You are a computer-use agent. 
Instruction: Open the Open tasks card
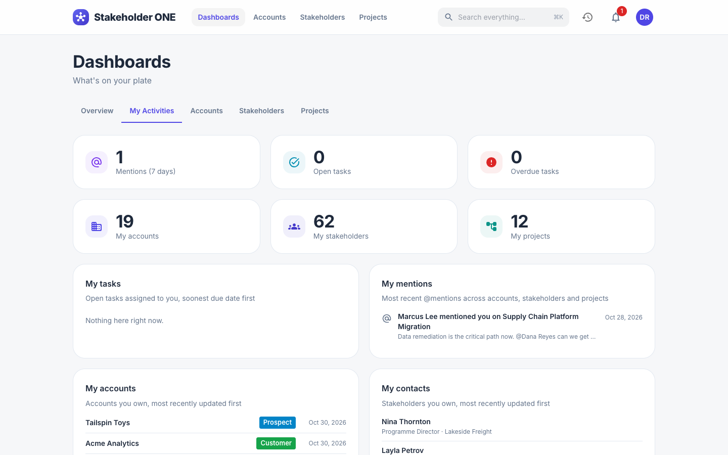pos(364,162)
